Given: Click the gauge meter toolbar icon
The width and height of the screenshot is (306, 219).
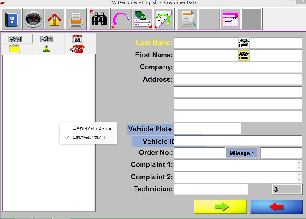Looking at the screenshot, I should (33, 19).
